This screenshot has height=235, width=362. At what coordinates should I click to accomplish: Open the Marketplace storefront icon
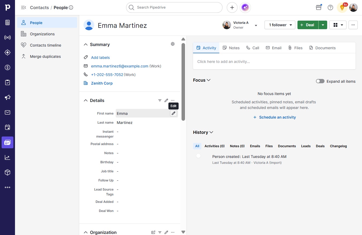(x=319, y=7)
